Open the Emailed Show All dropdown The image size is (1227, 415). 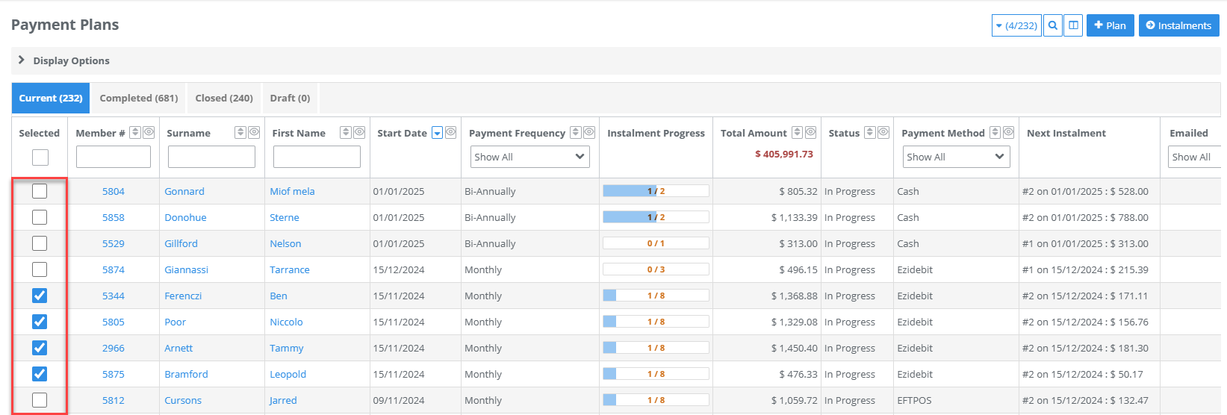[x=1194, y=157]
